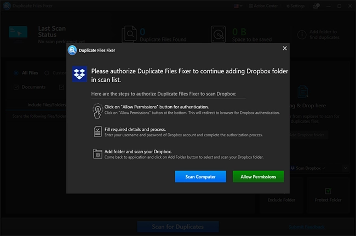Click the 'Please authorize Duplicate Files Fixer' headline
This screenshot has width=356, height=236.
pyautogui.click(x=190, y=76)
